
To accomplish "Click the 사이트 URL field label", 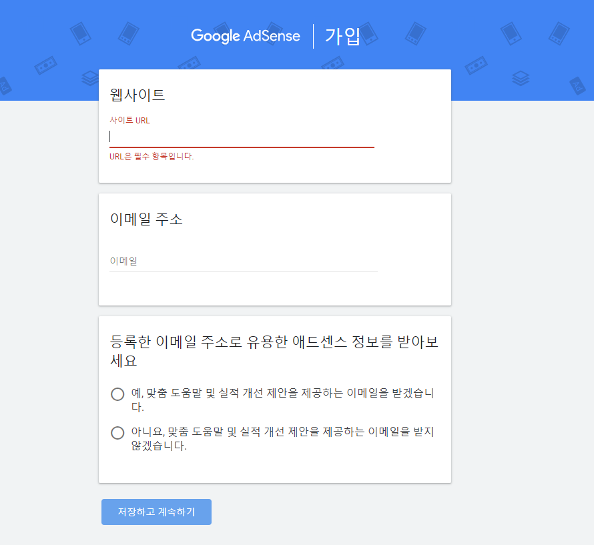I will 129,120.
